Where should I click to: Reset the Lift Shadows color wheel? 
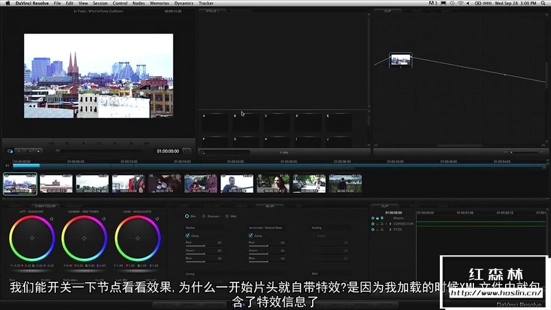click(52, 219)
